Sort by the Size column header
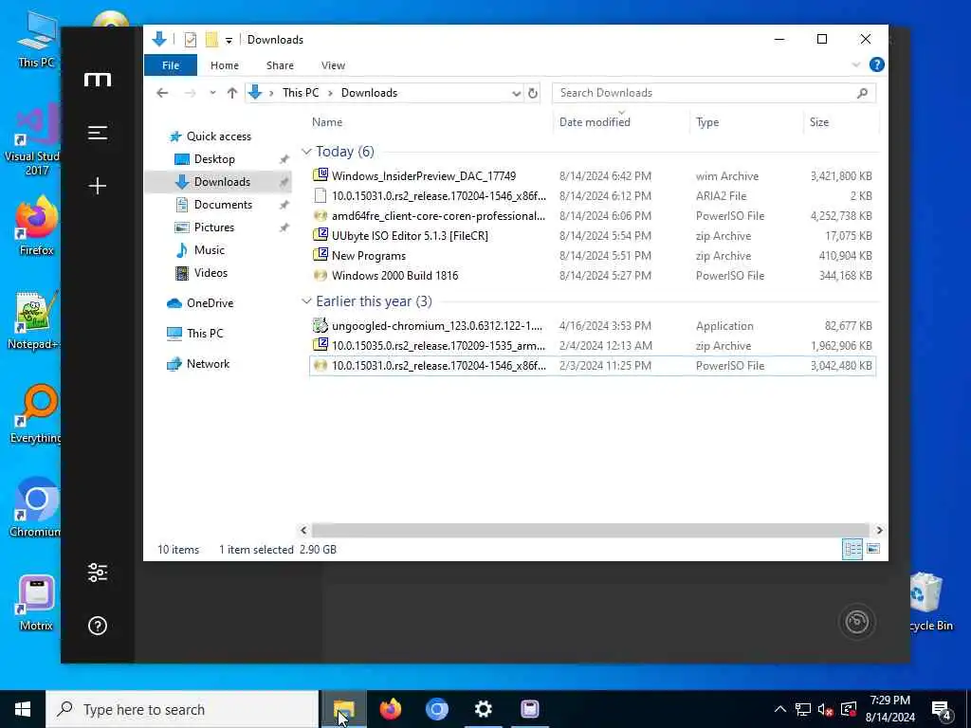Image resolution: width=971 pixels, height=728 pixels. (x=841, y=122)
